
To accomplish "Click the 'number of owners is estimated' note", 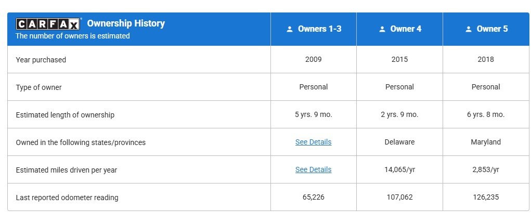I will (73, 36).
